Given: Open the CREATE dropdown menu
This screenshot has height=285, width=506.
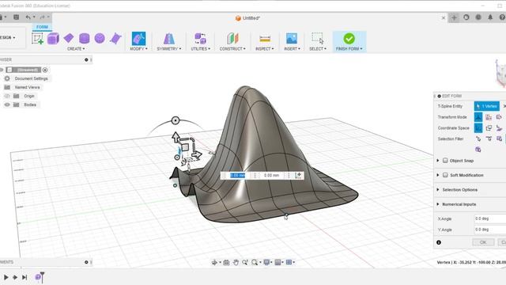Looking at the screenshot, I should pos(76,49).
